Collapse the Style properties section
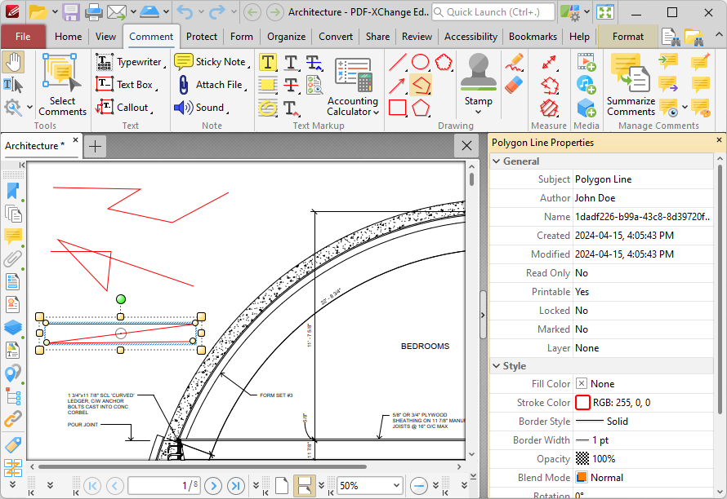Image resolution: width=727 pixels, height=499 pixels. (497, 365)
